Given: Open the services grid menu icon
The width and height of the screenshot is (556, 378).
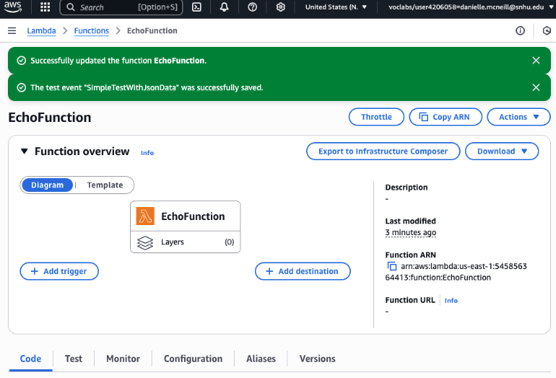Looking at the screenshot, I should (x=45, y=7).
